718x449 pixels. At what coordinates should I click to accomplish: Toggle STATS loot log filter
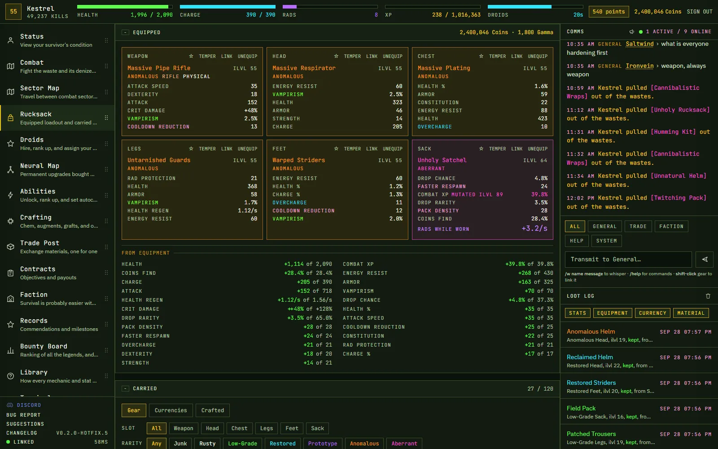click(x=577, y=313)
